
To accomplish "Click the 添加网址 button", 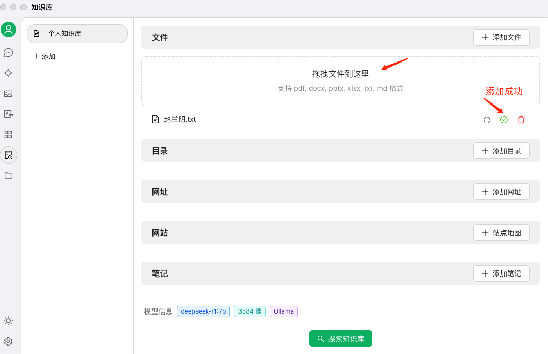I will pos(501,192).
